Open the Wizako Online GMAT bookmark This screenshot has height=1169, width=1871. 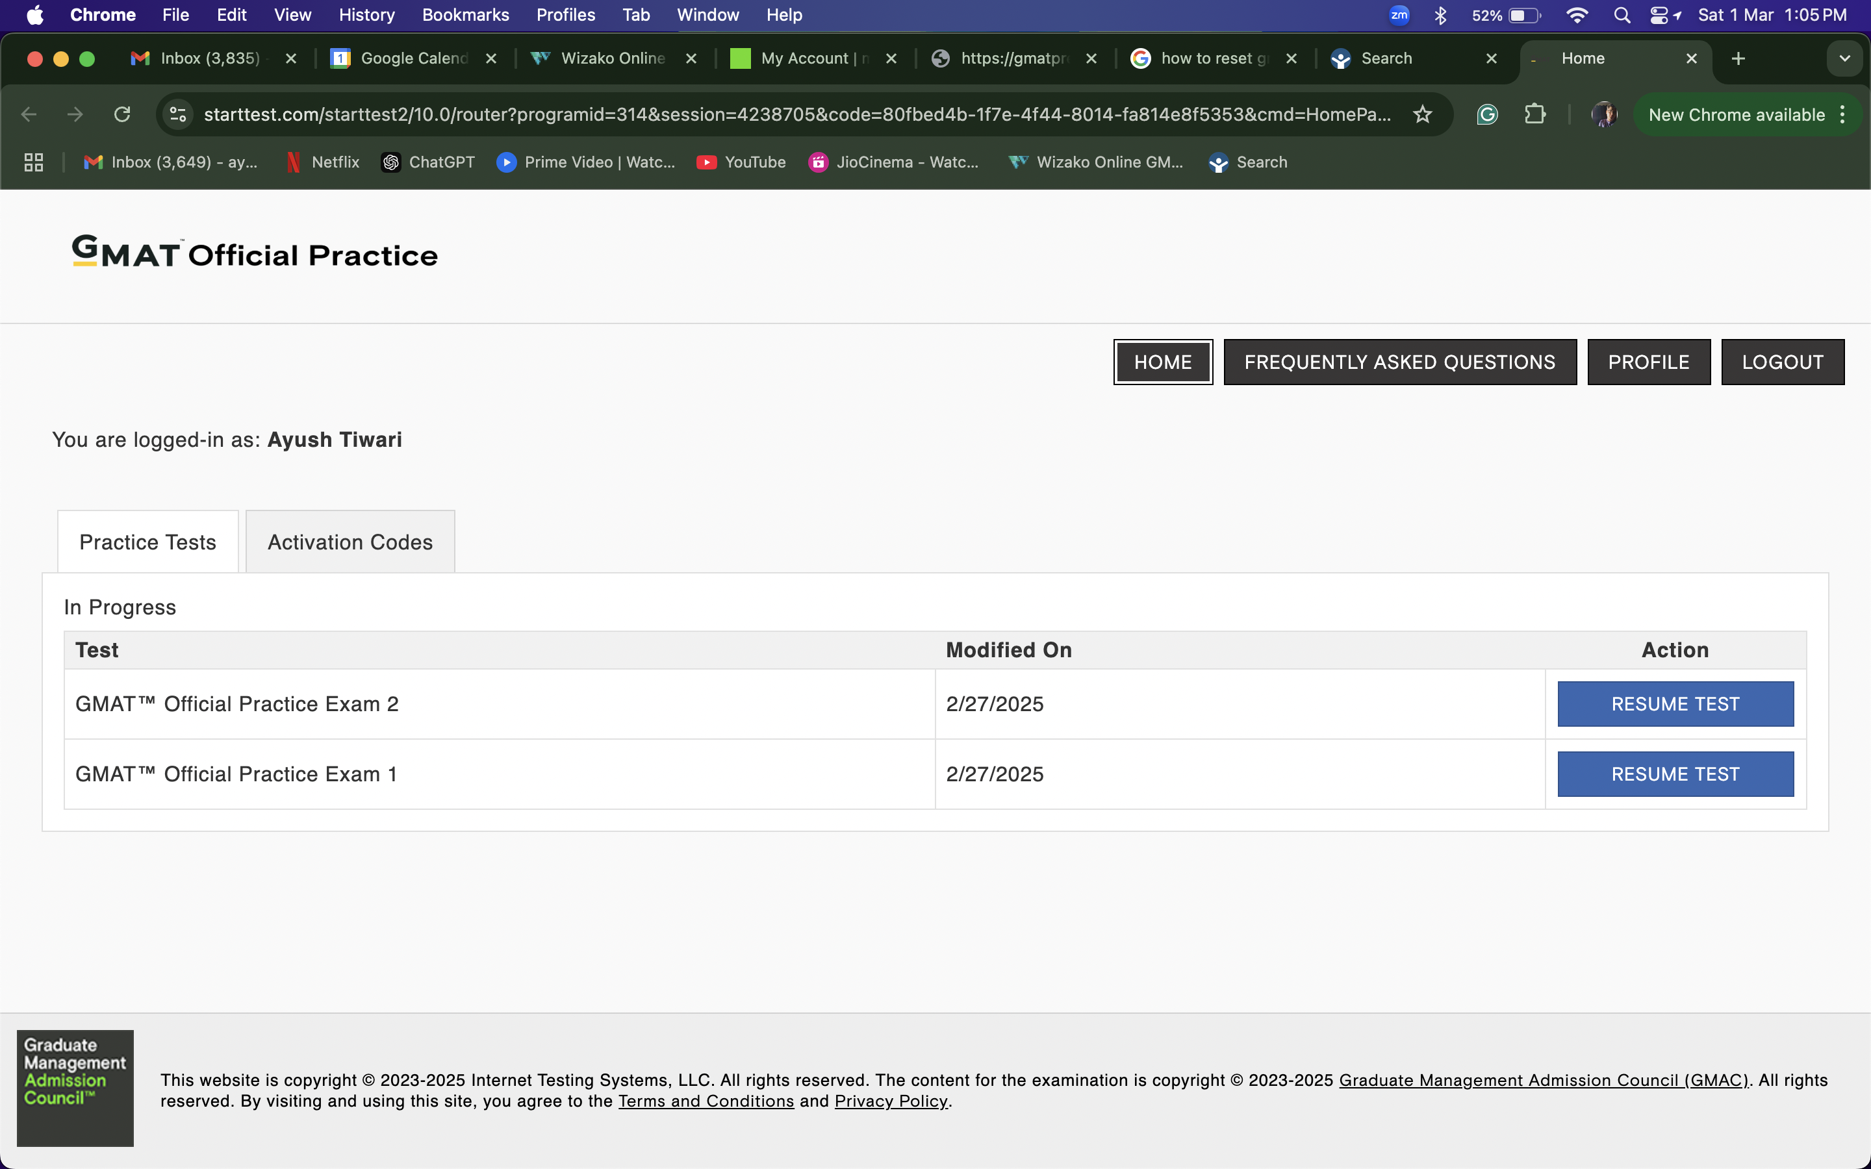click(x=1095, y=162)
